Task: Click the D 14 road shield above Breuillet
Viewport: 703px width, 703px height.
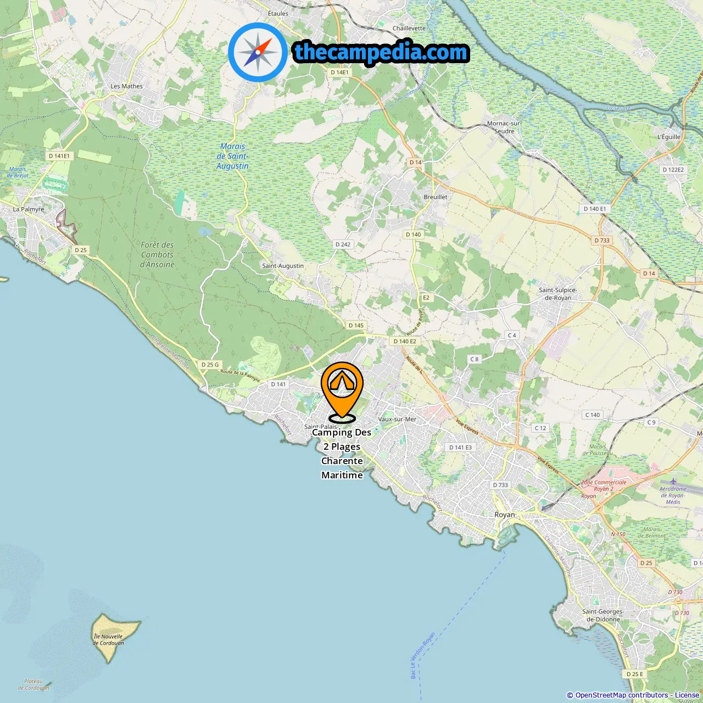Action: 415,163
